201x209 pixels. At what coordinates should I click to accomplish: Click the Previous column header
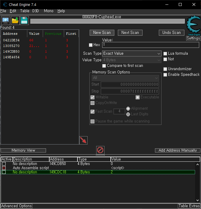click(x=53, y=34)
